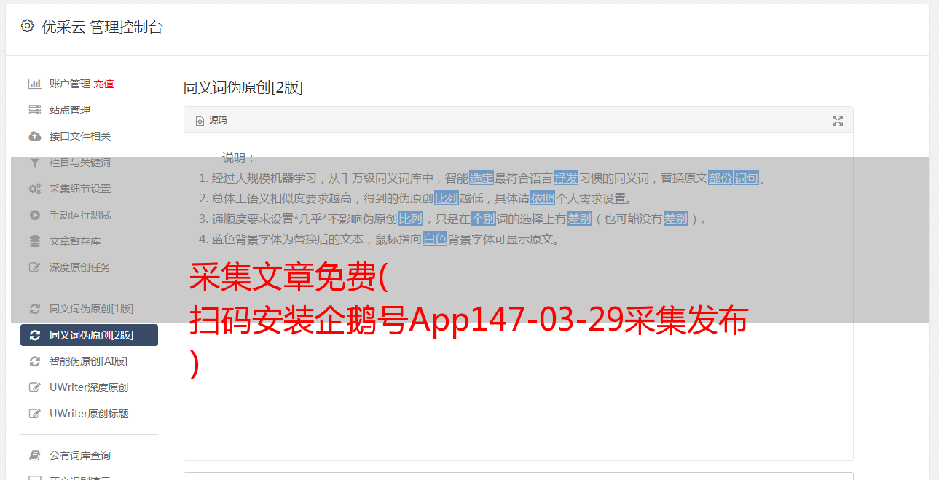Click the highlighted word 选定 in the text
This screenshot has height=480, width=939.
point(482,178)
